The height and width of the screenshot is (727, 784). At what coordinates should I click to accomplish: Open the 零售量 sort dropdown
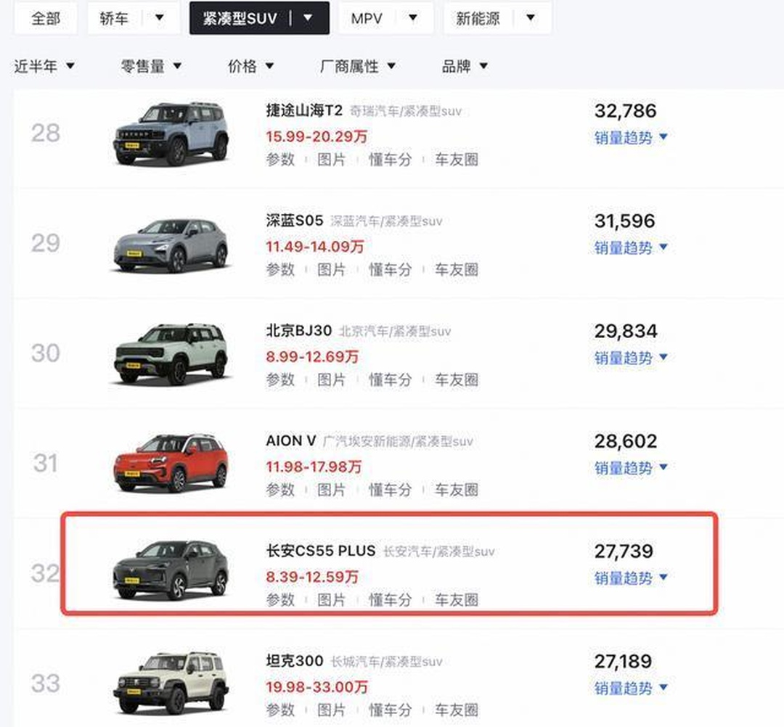click(x=151, y=66)
